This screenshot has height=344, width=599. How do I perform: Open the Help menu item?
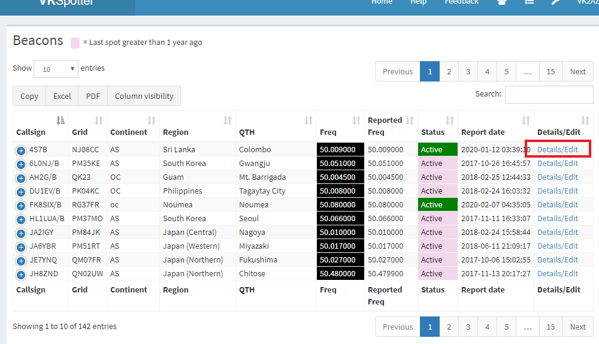click(418, 2)
